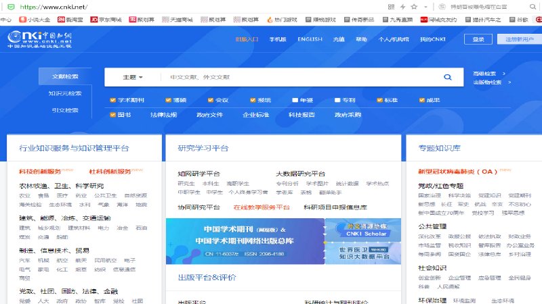Open 个人/机构馆 in the header
Image resolution: width=542 pixels, height=304 pixels.
[394, 39]
